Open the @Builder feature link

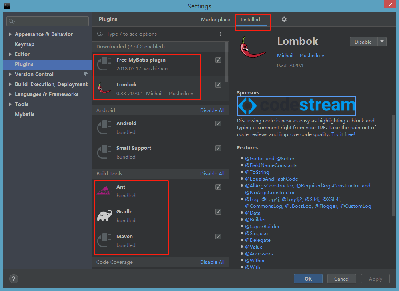(255, 219)
